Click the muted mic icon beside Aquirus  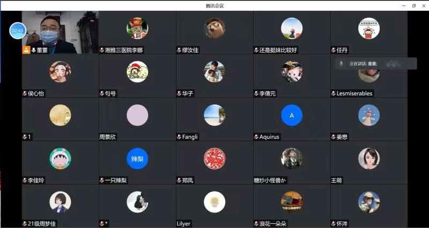(x=256, y=137)
